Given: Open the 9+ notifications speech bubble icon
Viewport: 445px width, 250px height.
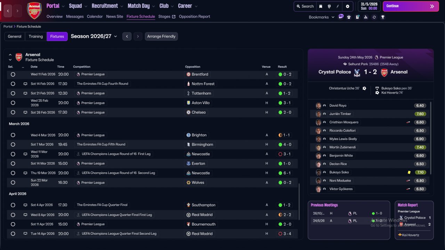Looking at the screenshot, I should tap(341, 16).
